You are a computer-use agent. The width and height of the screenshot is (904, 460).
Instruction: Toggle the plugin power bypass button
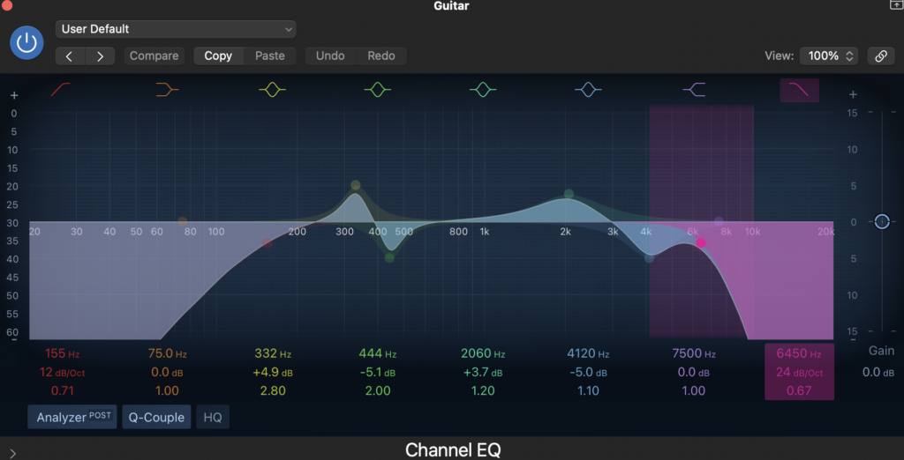(27, 42)
